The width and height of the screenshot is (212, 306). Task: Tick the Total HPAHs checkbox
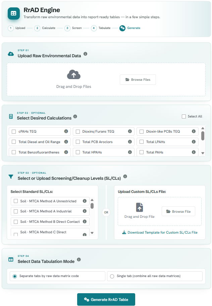[x=78, y=152]
